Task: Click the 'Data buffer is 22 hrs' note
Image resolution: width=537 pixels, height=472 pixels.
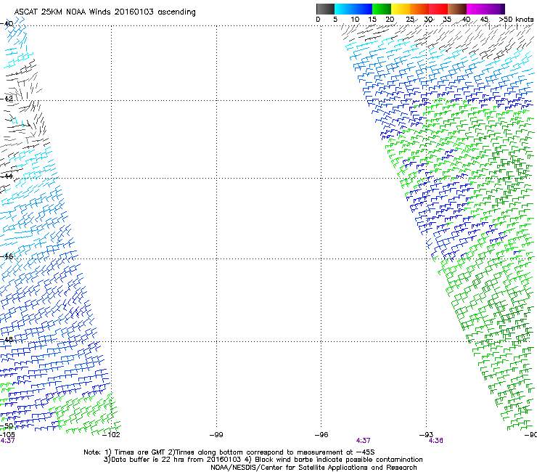Action: [263, 460]
